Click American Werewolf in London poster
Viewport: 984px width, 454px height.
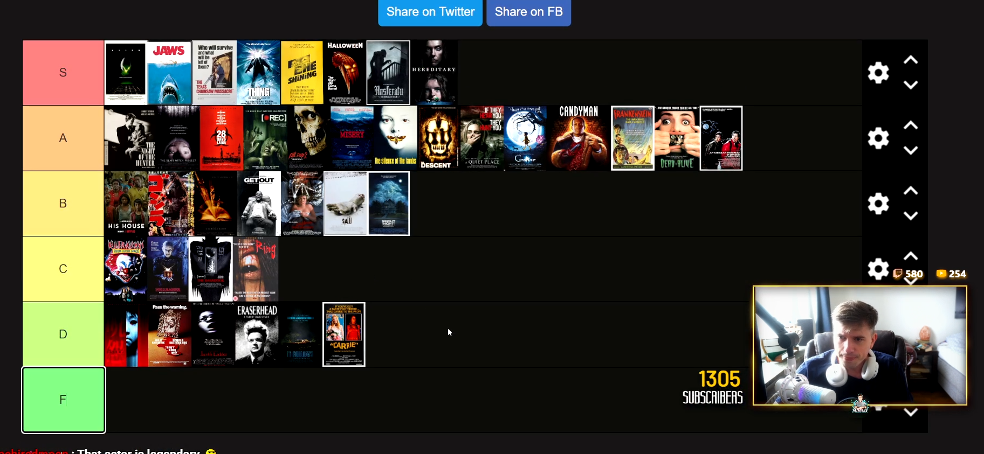[x=721, y=138]
